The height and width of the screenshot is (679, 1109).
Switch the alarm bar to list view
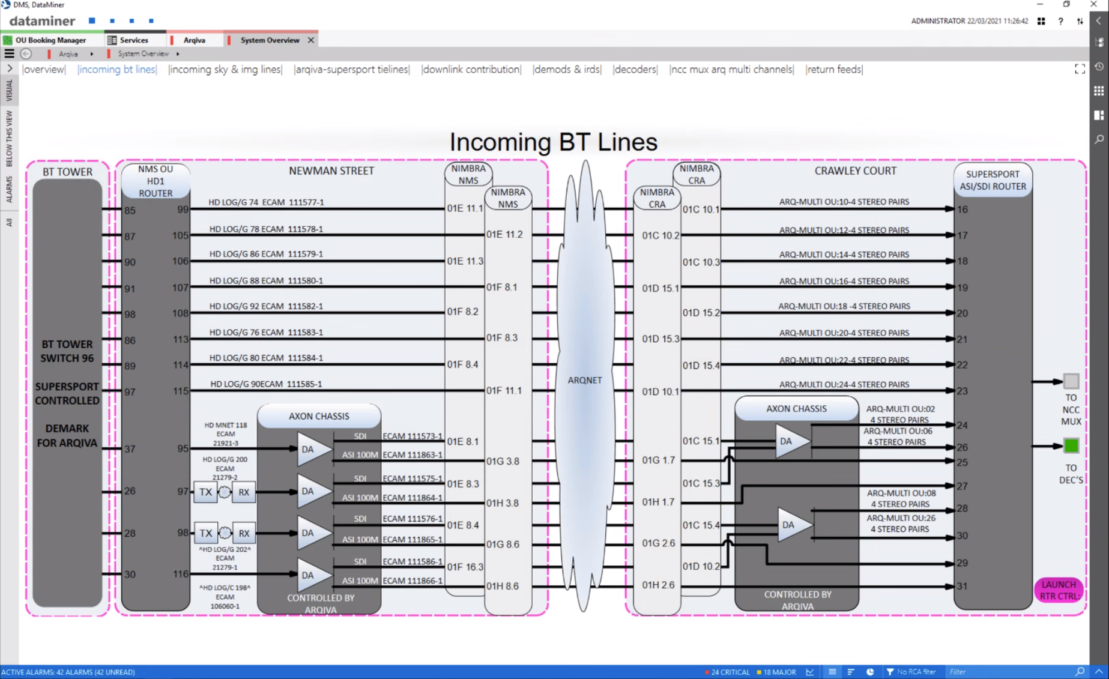[832, 672]
